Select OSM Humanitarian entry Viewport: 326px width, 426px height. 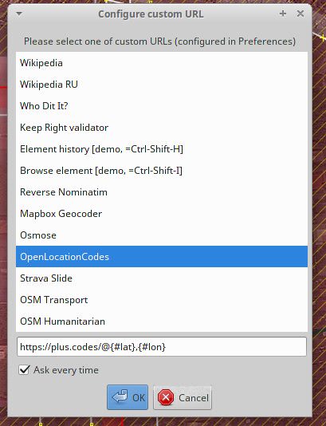click(162, 321)
